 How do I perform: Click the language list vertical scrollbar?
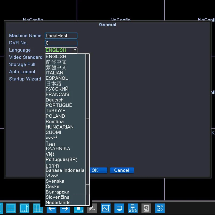pyautogui.click(x=88, y=130)
